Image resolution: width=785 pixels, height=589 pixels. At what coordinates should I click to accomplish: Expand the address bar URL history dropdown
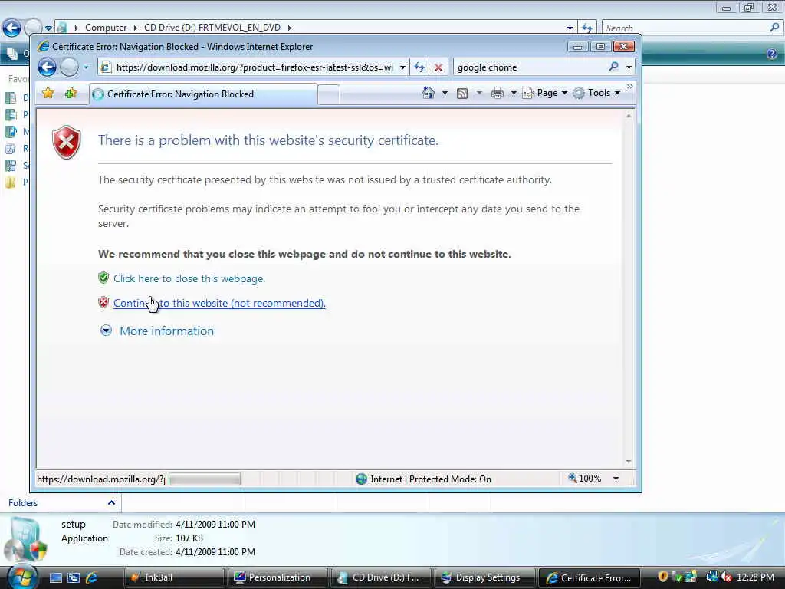coord(402,67)
